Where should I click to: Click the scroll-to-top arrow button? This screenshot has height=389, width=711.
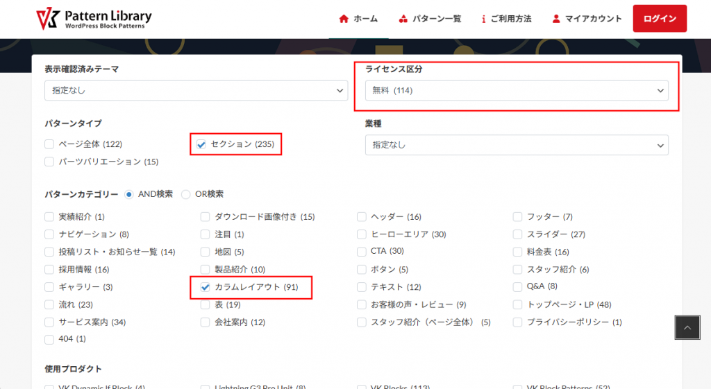click(687, 328)
